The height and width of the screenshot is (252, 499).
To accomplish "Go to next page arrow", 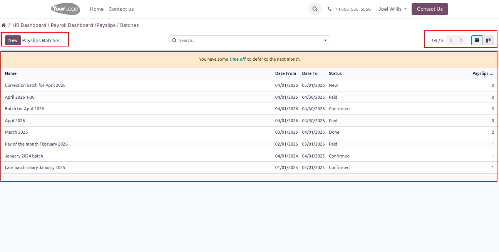I will [x=461, y=40].
